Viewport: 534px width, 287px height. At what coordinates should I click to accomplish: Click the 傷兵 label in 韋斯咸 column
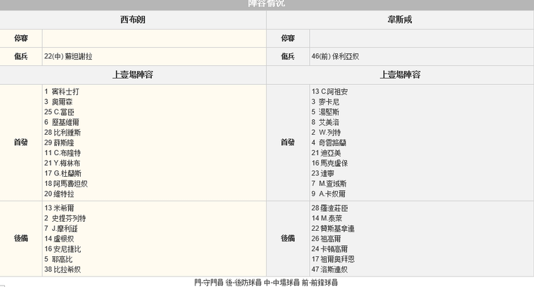click(x=288, y=56)
